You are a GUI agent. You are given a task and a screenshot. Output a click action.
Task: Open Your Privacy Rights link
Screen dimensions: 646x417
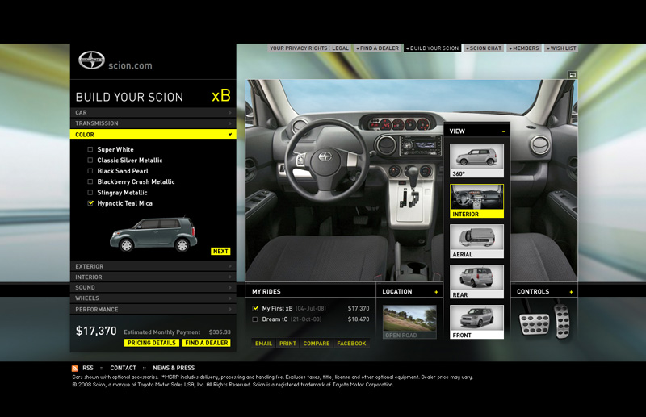[x=298, y=48]
